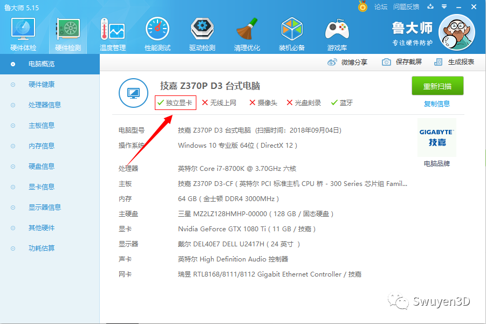Click the 鲁大师 avatar picture
The image size is (486, 324).
click(x=457, y=32)
